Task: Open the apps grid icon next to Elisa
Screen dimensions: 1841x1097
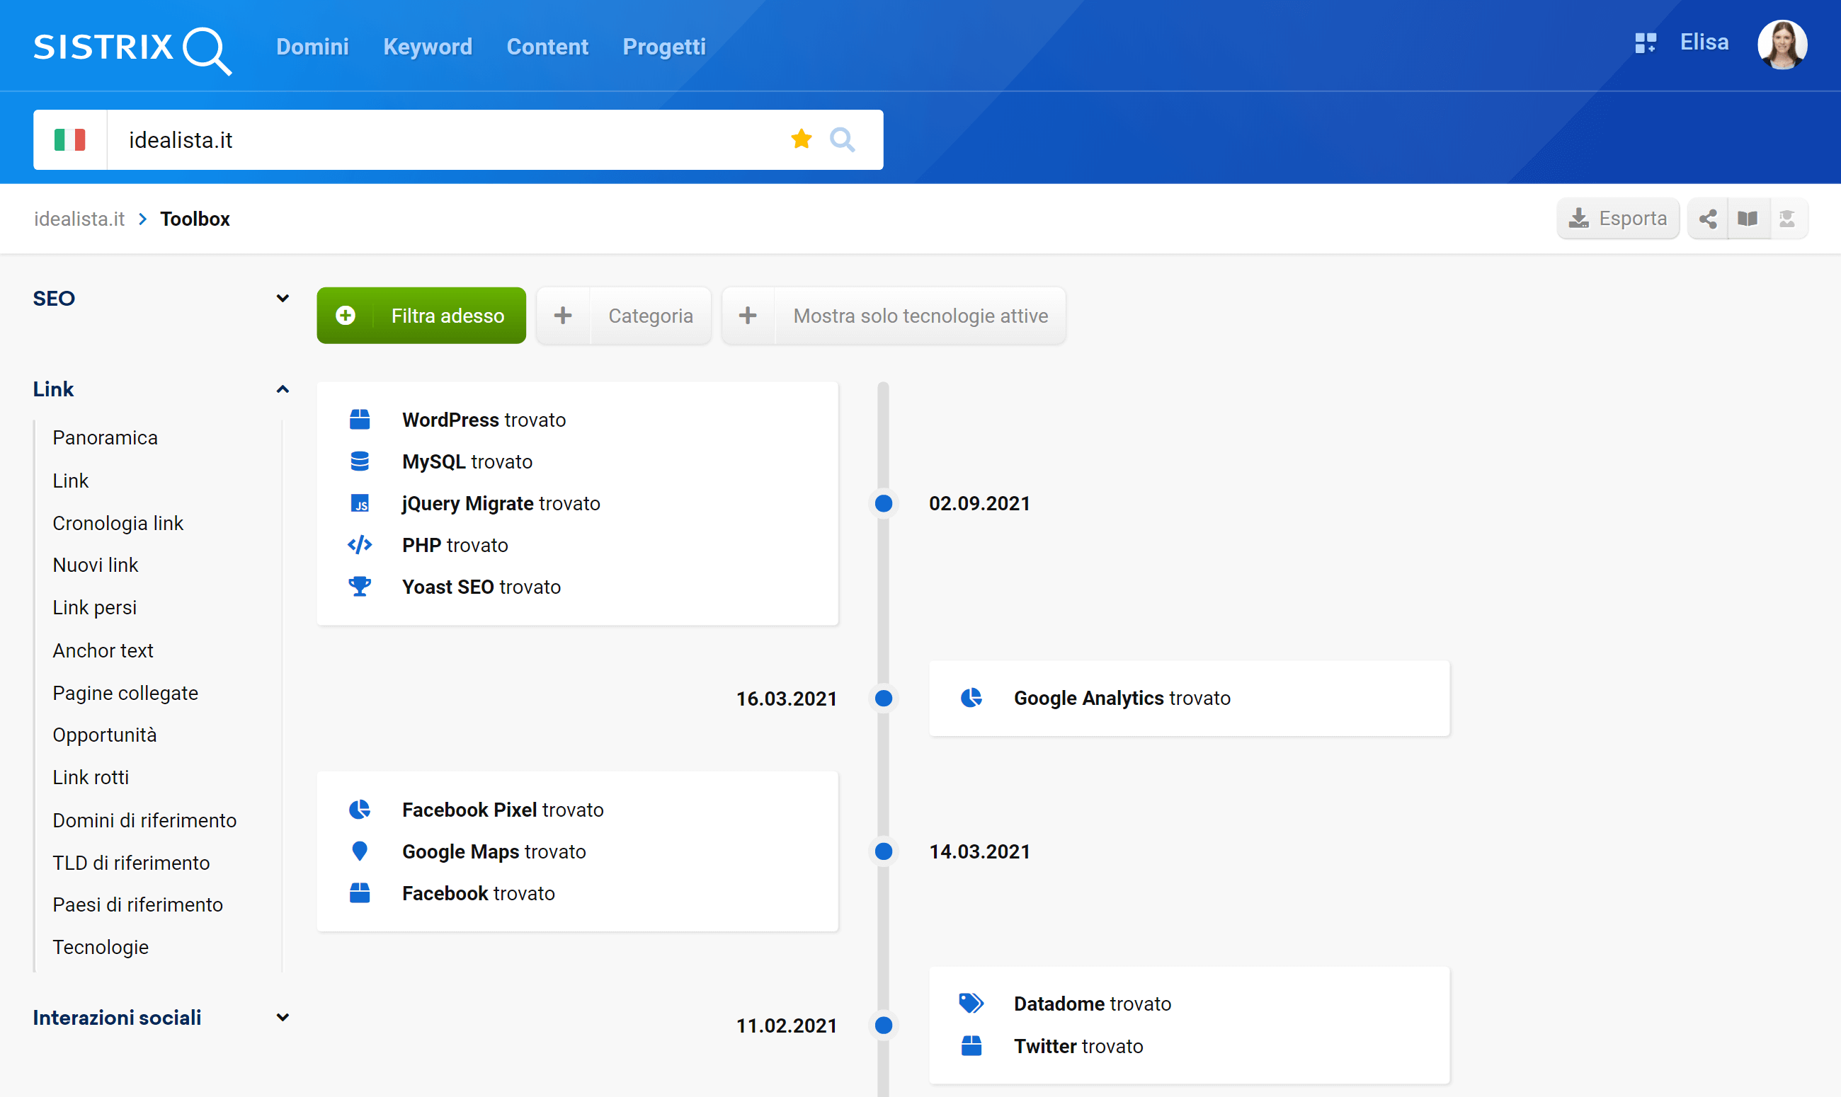Action: (1645, 43)
